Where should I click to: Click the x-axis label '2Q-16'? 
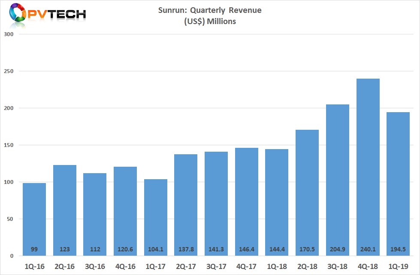[x=64, y=266]
